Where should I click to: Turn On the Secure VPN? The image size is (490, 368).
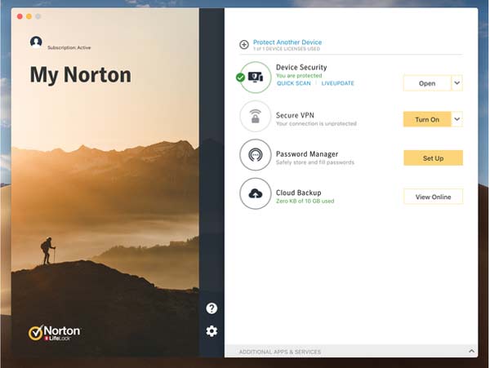point(427,119)
